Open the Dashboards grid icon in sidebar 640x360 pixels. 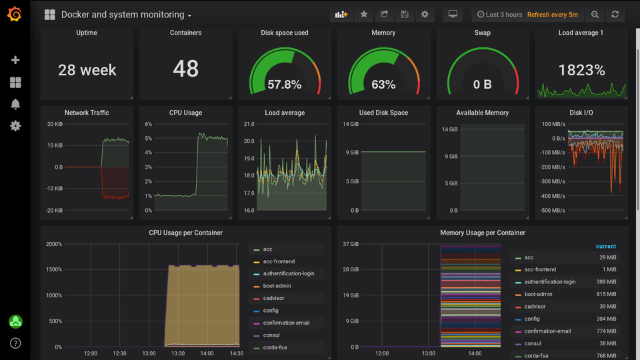click(15, 83)
